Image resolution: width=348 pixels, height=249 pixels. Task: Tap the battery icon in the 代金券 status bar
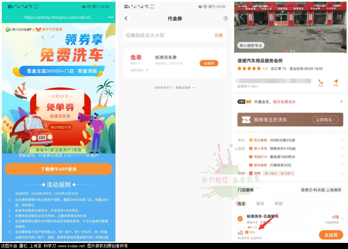click(x=211, y=7)
